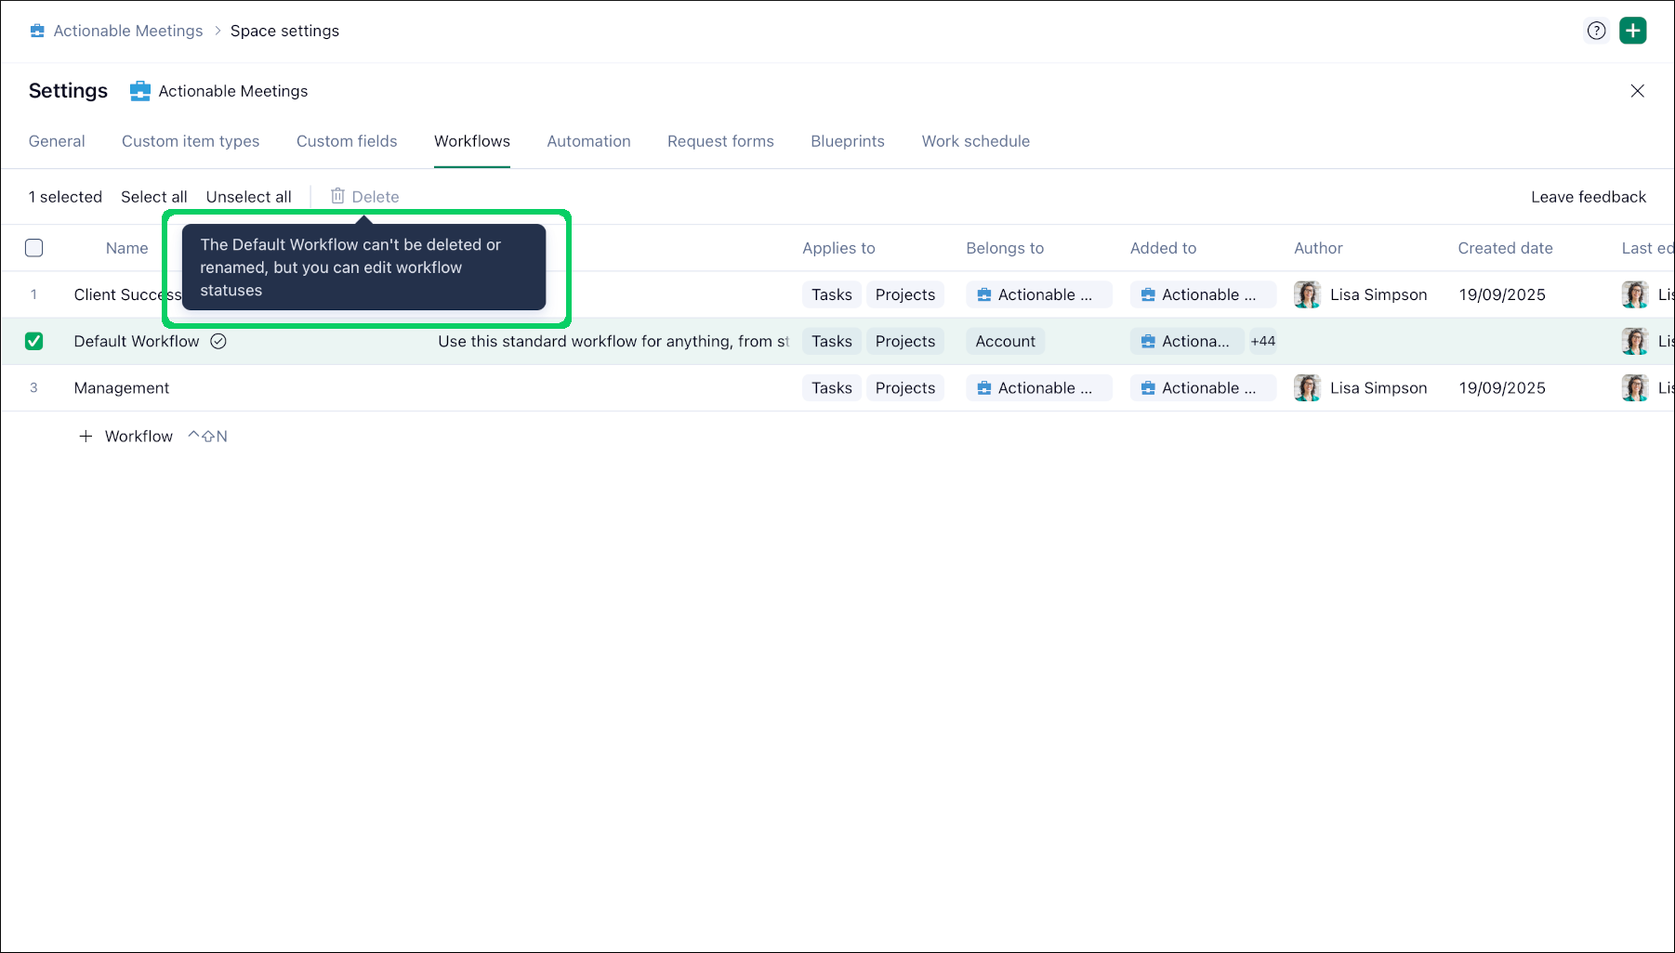Sort by Created date column header
Viewport: 1675px width, 953px height.
(x=1505, y=248)
